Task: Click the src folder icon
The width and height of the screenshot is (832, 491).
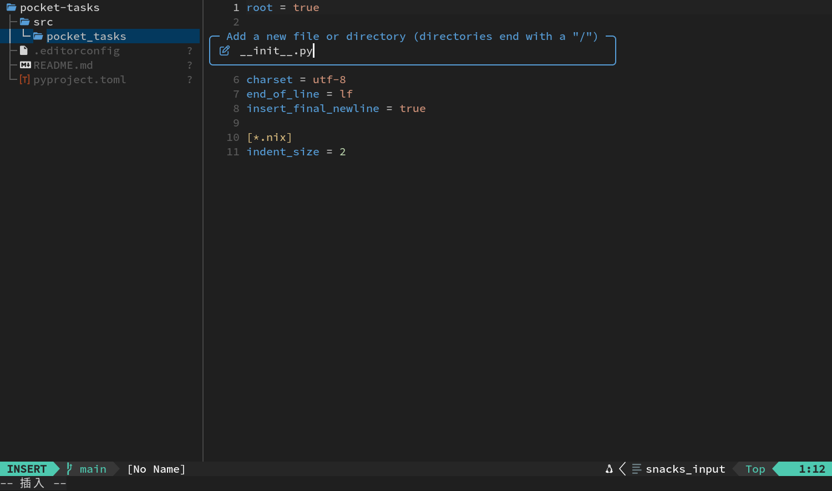Action: click(x=25, y=22)
